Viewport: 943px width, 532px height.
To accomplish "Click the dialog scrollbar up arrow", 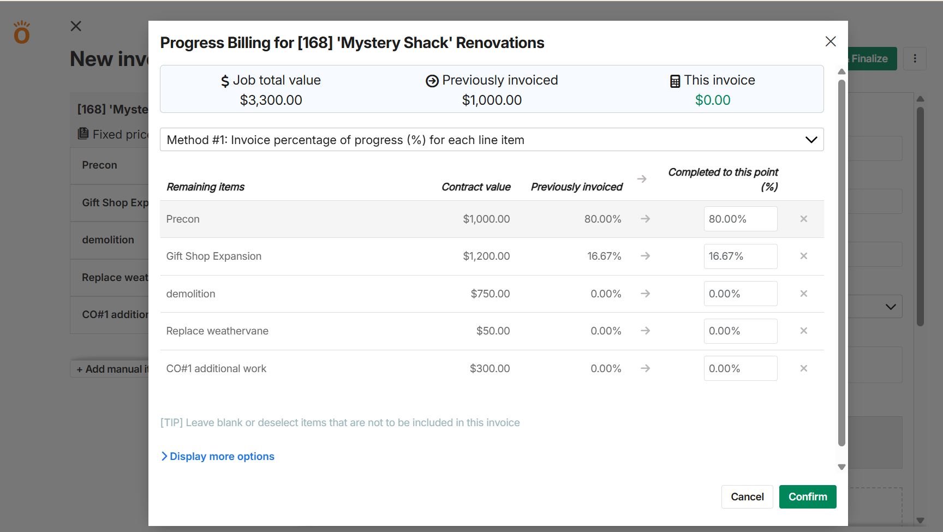I will click(x=841, y=71).
